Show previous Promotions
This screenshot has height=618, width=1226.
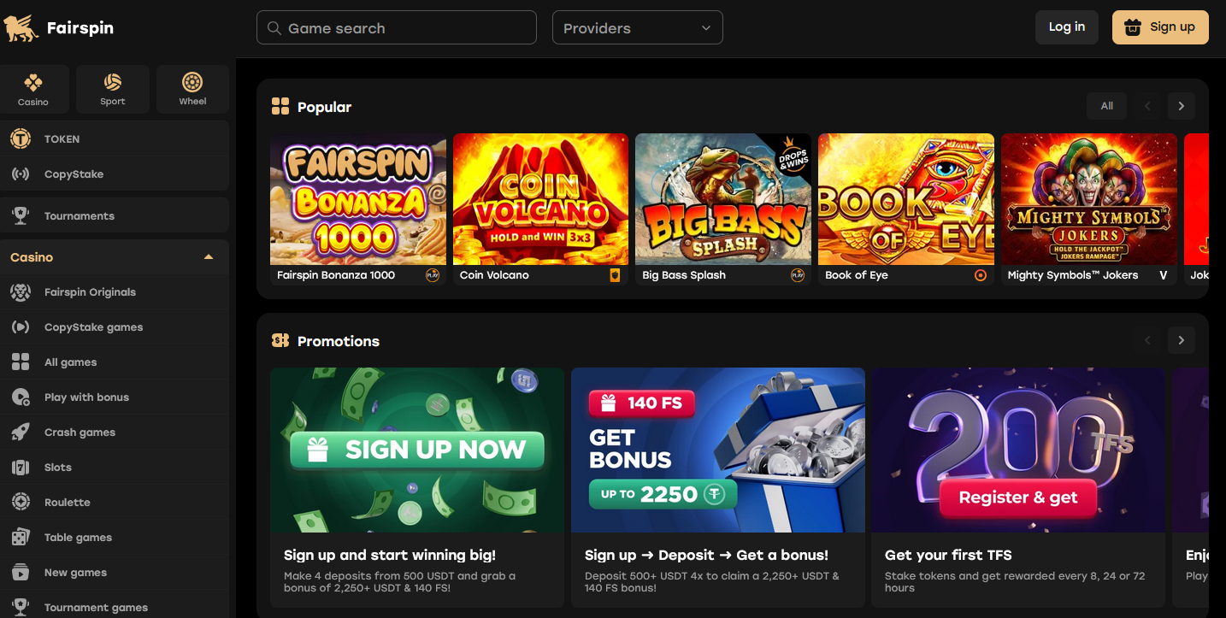click(x=1147, y=340)
